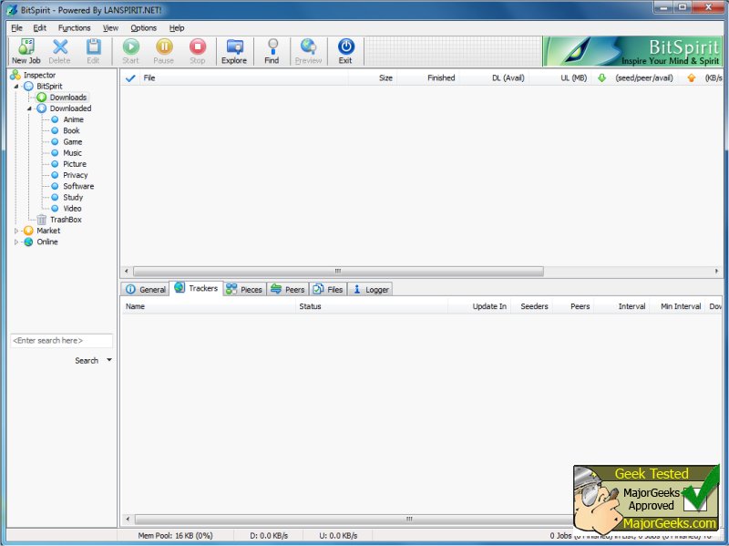This screenshot has height=546, width=729.
Task: Switch to the General tab
Action: click(x=146, y=289)
